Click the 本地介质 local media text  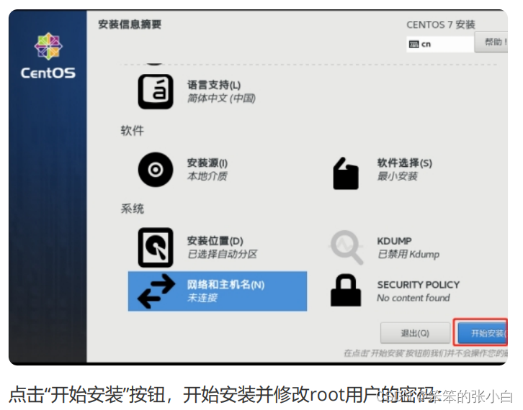(x=207, y=176)
